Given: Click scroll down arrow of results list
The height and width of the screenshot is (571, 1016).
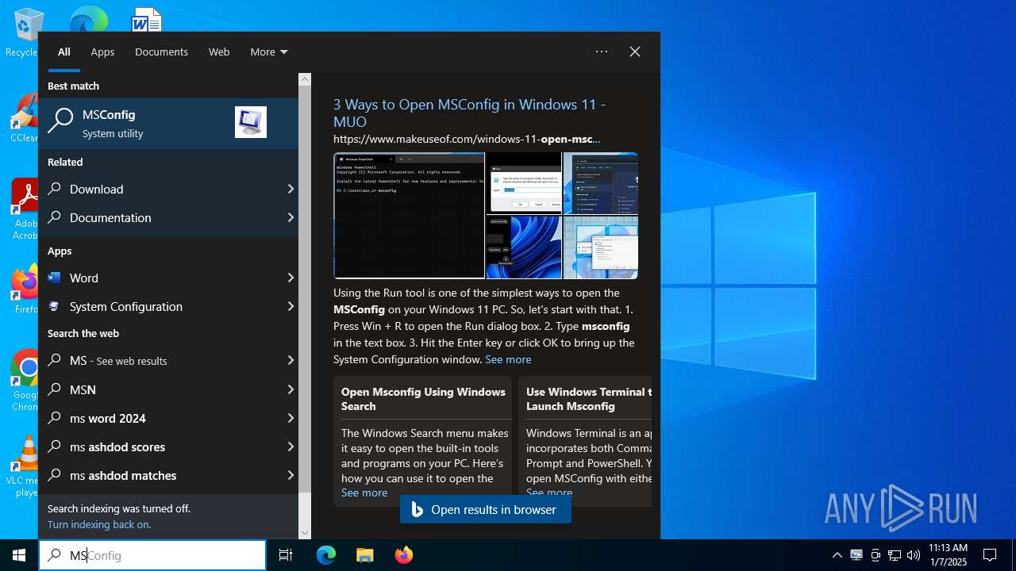Looking at the screenshot, I should point(305,533).
